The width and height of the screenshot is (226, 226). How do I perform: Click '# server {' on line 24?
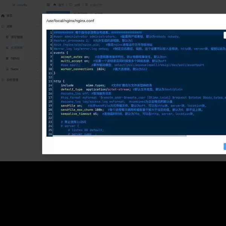(x=70, y=126)
